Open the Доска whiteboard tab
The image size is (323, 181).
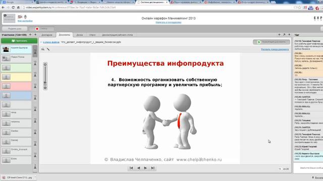pyautogui.click(x=80, y=35)
